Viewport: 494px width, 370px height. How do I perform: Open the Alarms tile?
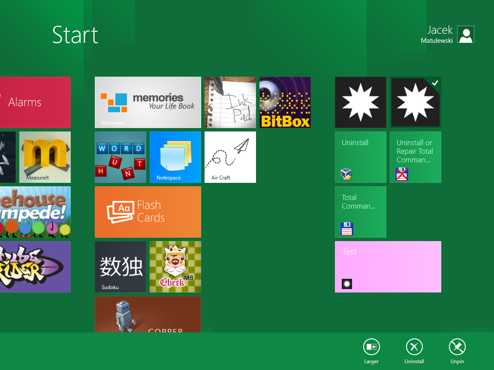pyautogui.click(x=35, y=102)
